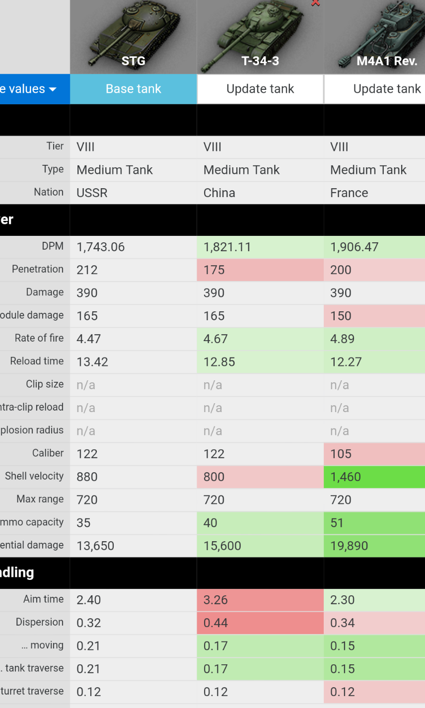The image size is (425, 708).
Task: Click Update tank under T-34-3
Action: pyautogui.click(x=260, y=89)
